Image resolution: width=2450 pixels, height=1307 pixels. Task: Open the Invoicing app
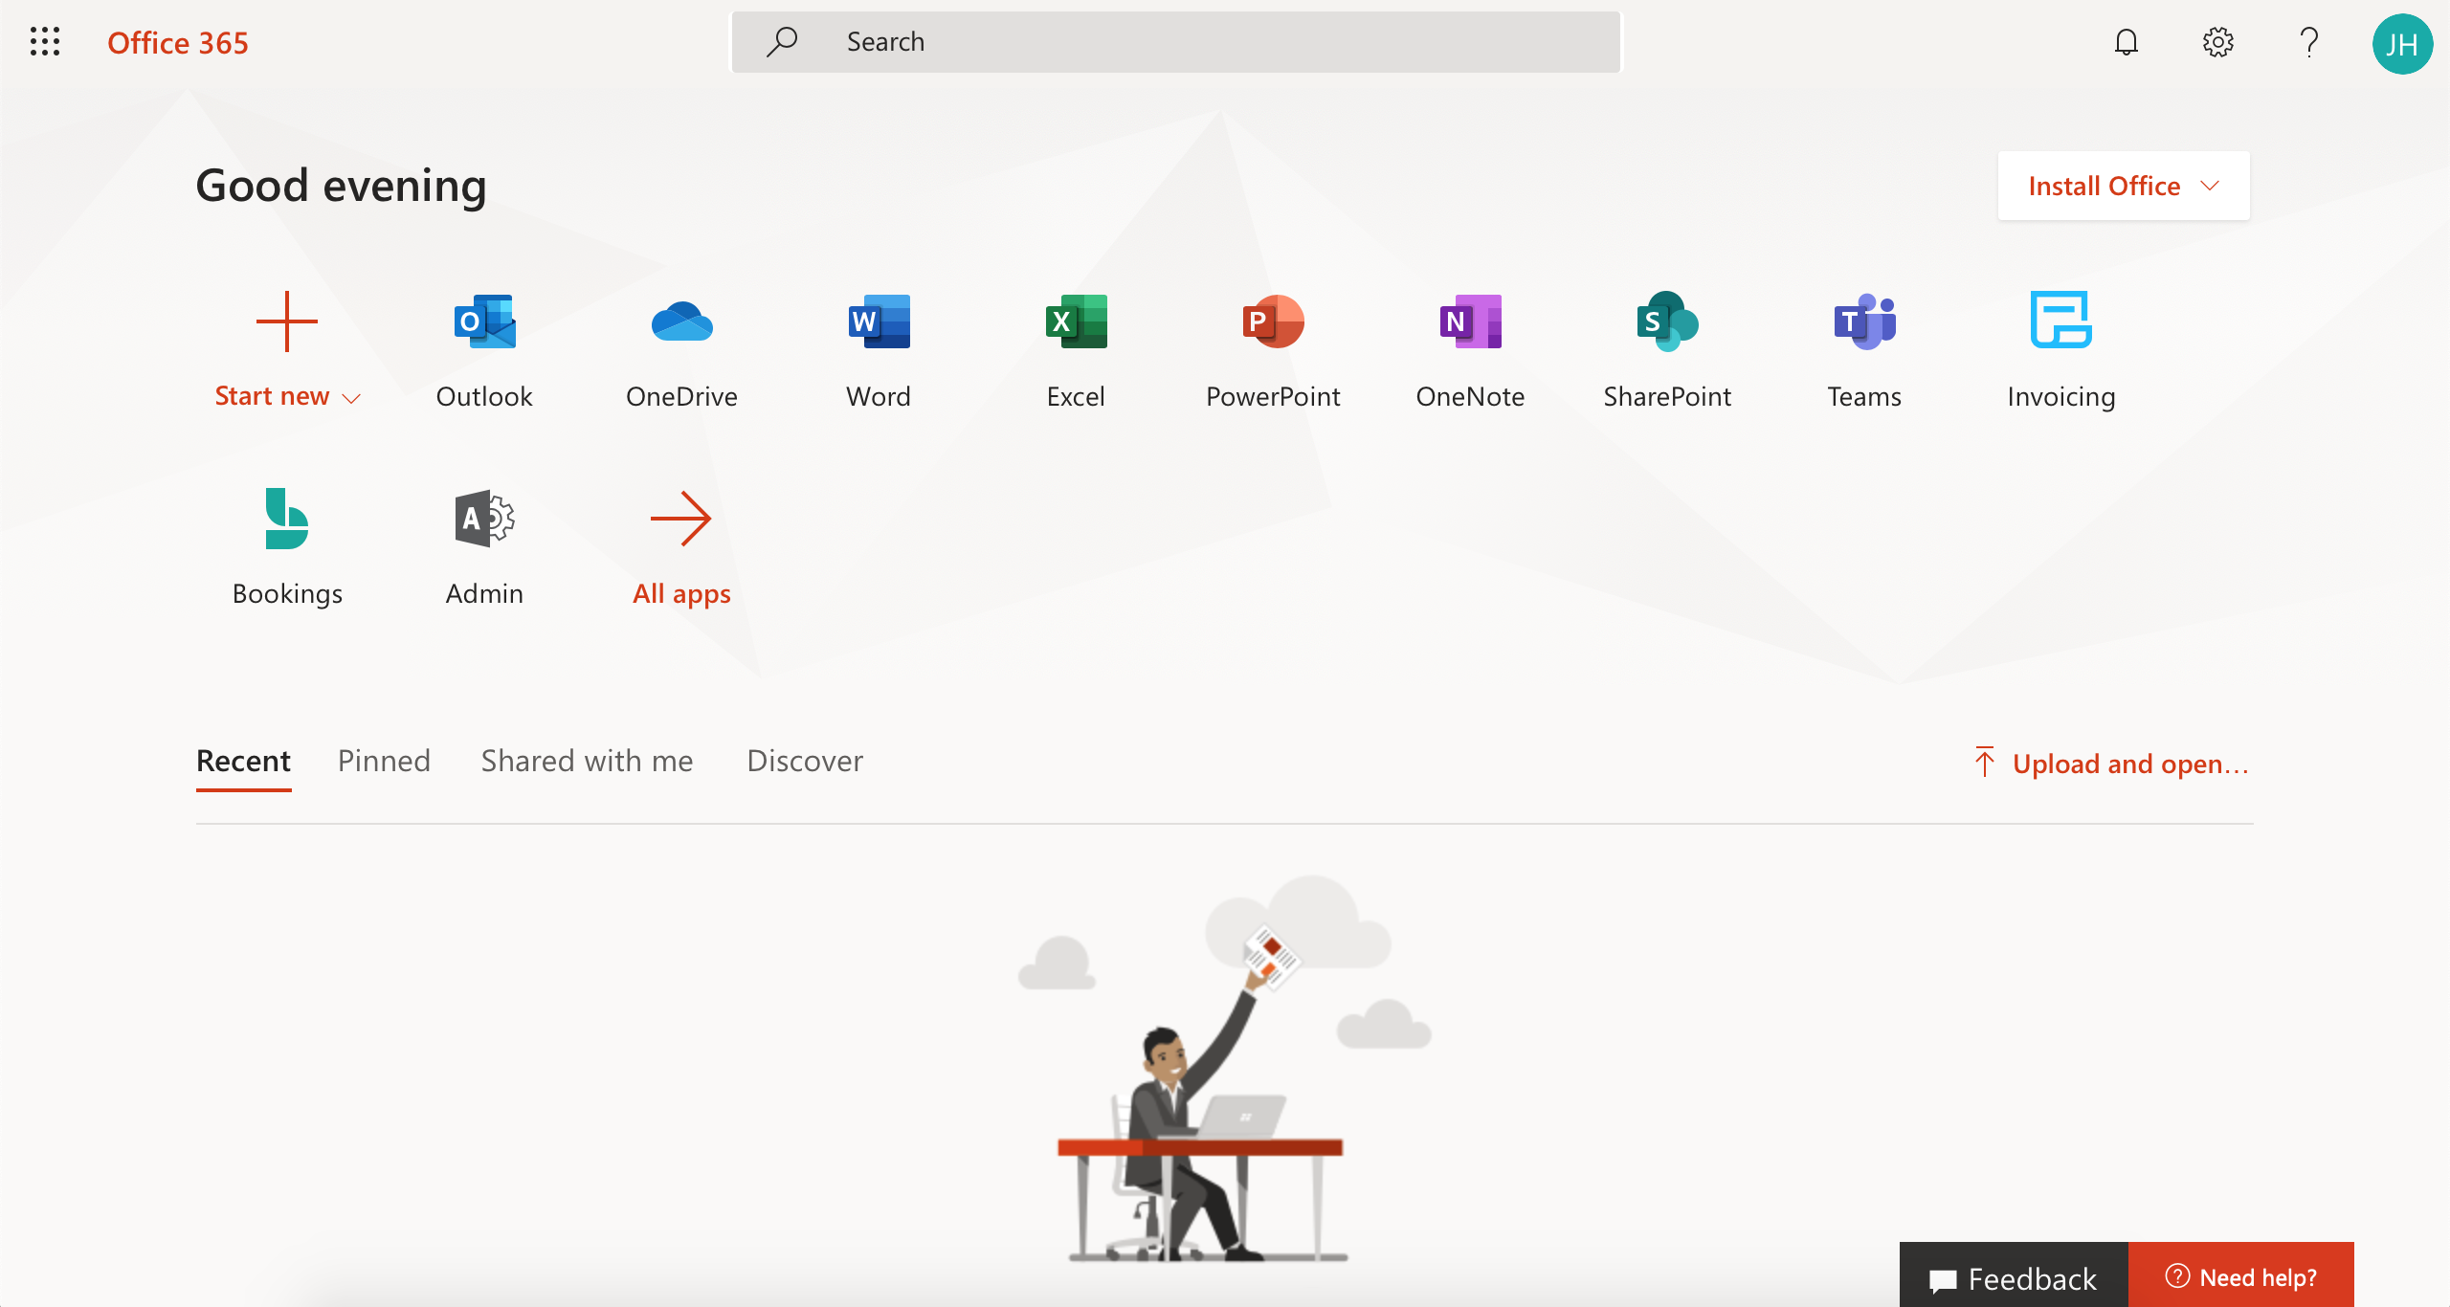tap(2061, 350)
